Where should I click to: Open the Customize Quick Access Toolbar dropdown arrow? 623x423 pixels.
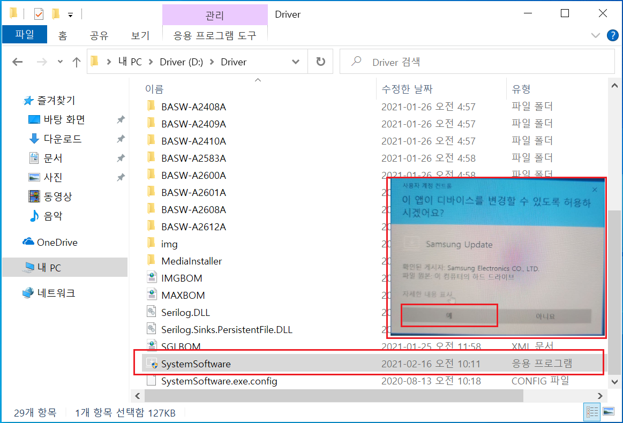[x=70, y=15]
